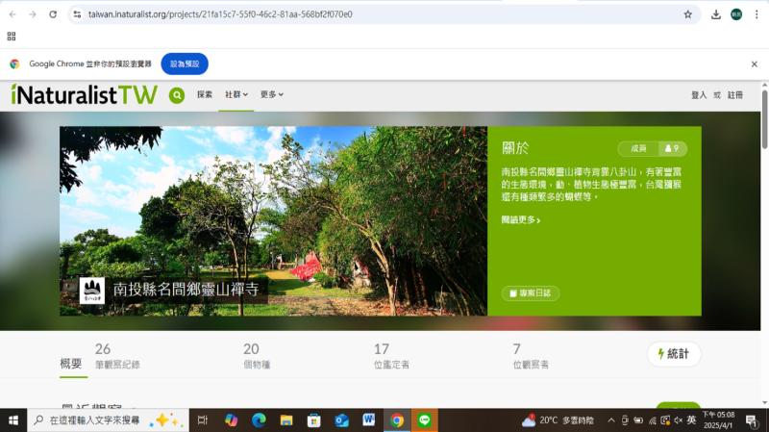The height and width of the screenshot is (432, 769).
Task: Open Outlook from the taskbar
Action: [341, 420]
